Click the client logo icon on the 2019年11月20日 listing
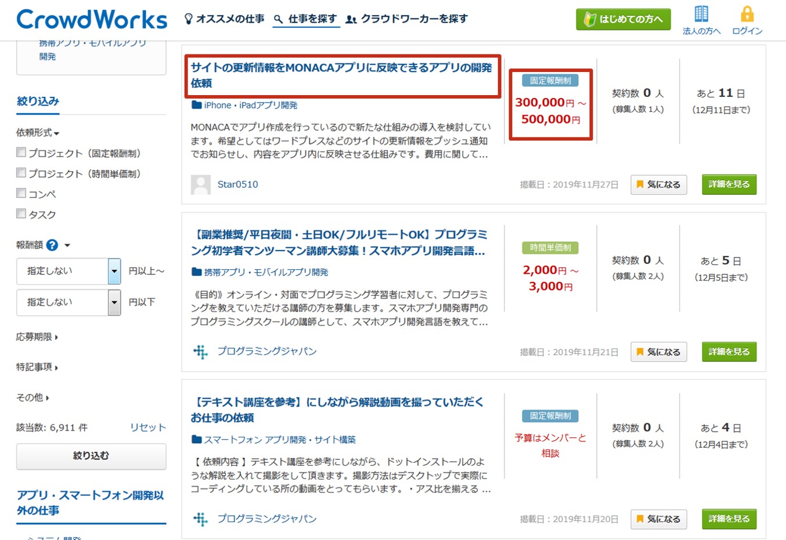 201,519
